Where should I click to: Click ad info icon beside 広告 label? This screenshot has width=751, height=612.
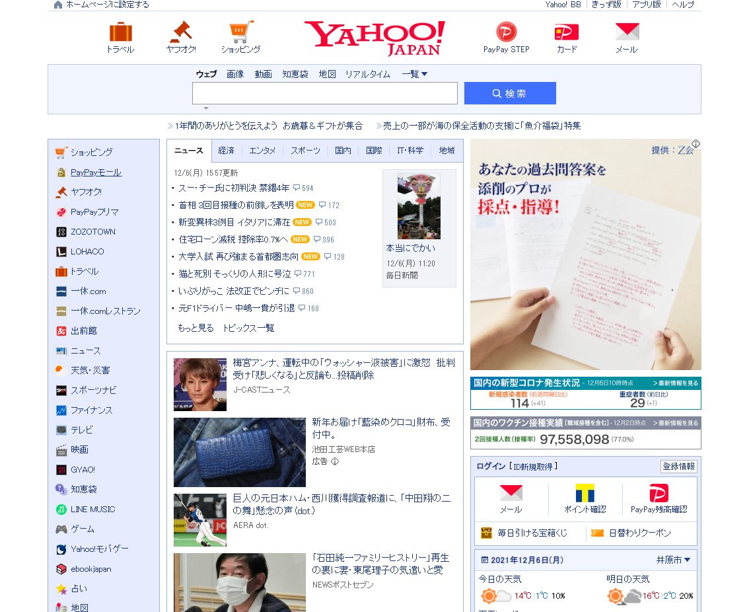tap(335, 461)
